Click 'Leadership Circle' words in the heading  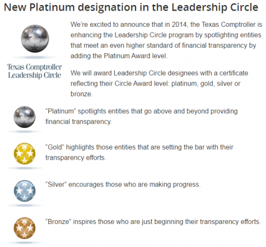(x=215, y=7)
